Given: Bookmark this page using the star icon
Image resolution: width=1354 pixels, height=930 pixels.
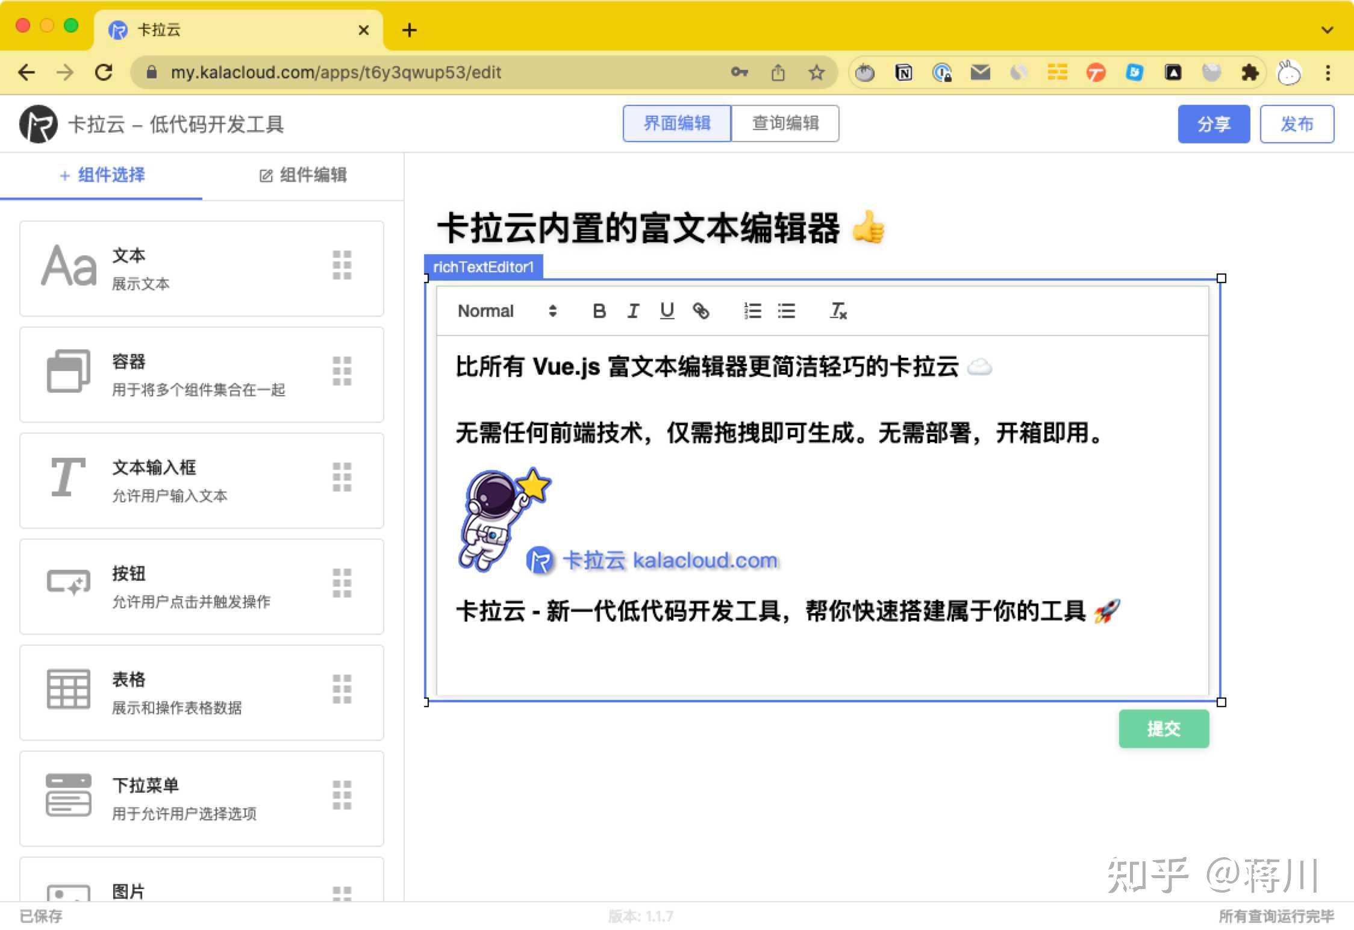Looking at the screenshot, I should tap(817, 72).
